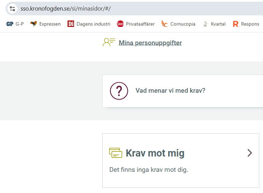Click the red Privataffärer bookmark icon
The image size is (263, 193).
click(120, 24)
